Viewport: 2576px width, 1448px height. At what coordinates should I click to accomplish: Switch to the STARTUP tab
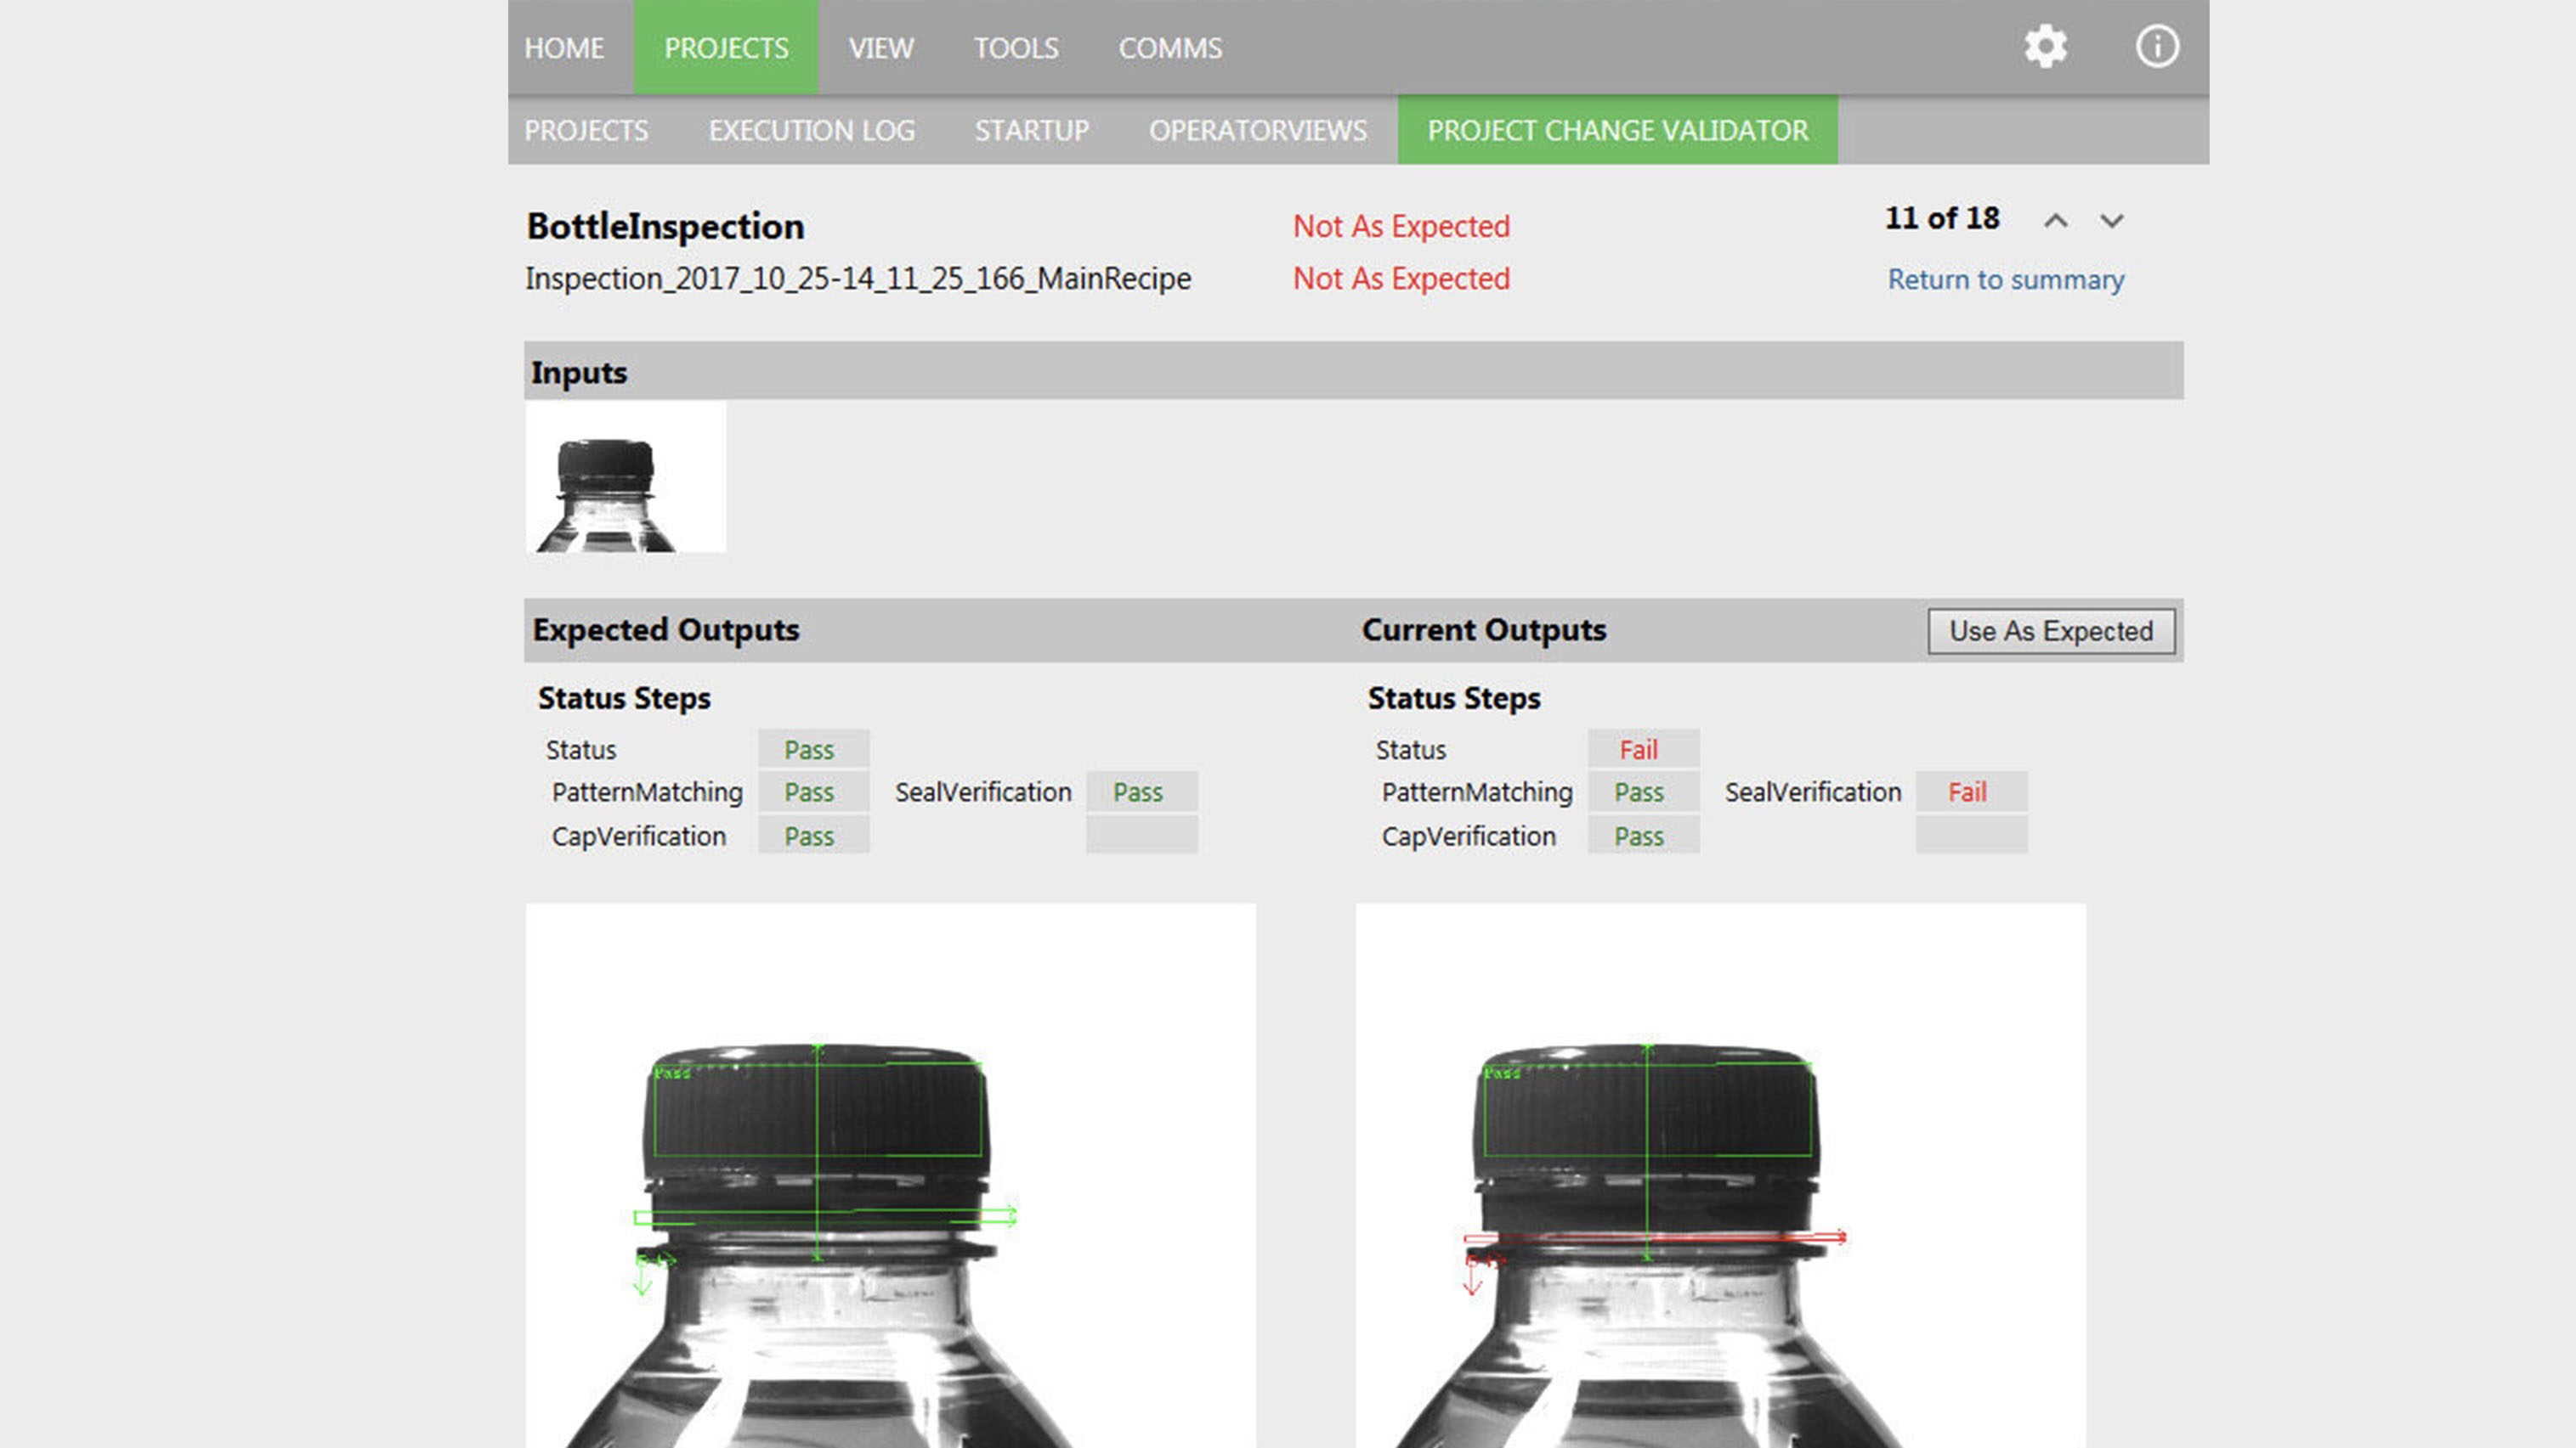coord(1032,130)
